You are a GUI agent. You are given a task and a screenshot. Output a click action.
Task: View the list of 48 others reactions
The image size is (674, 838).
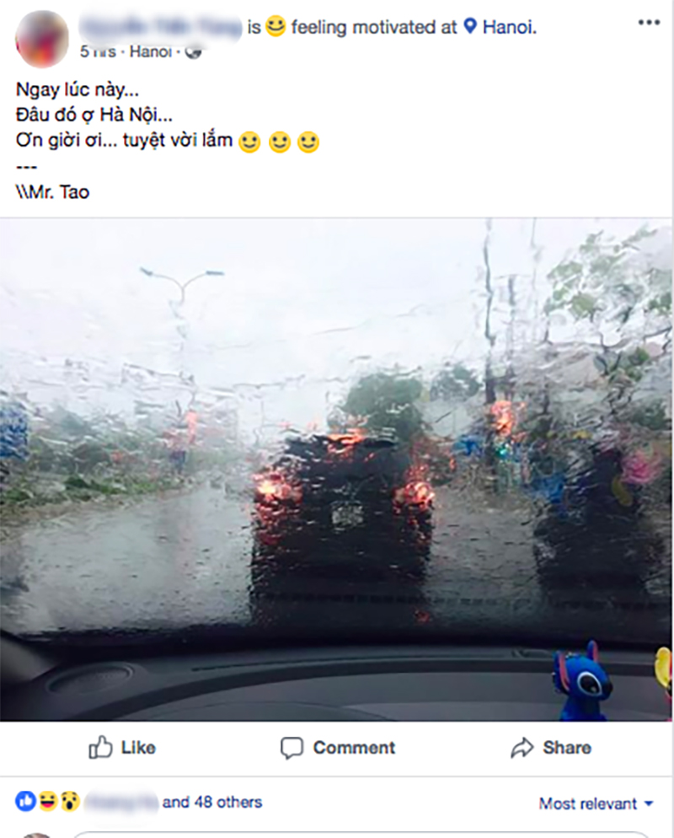(x=212, y=803)
